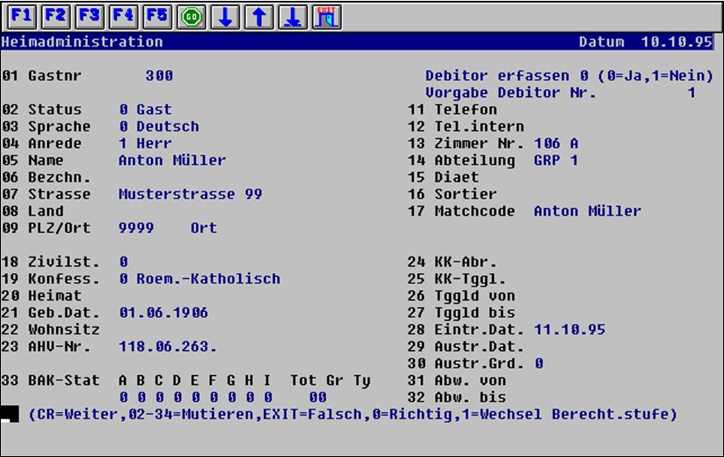Click the command prompt cursor at bottom left
The image size is (724, 457).
point(10,415)
